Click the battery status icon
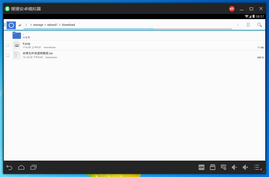The width and height of the screenshot is (269, 177). point(253,16)
